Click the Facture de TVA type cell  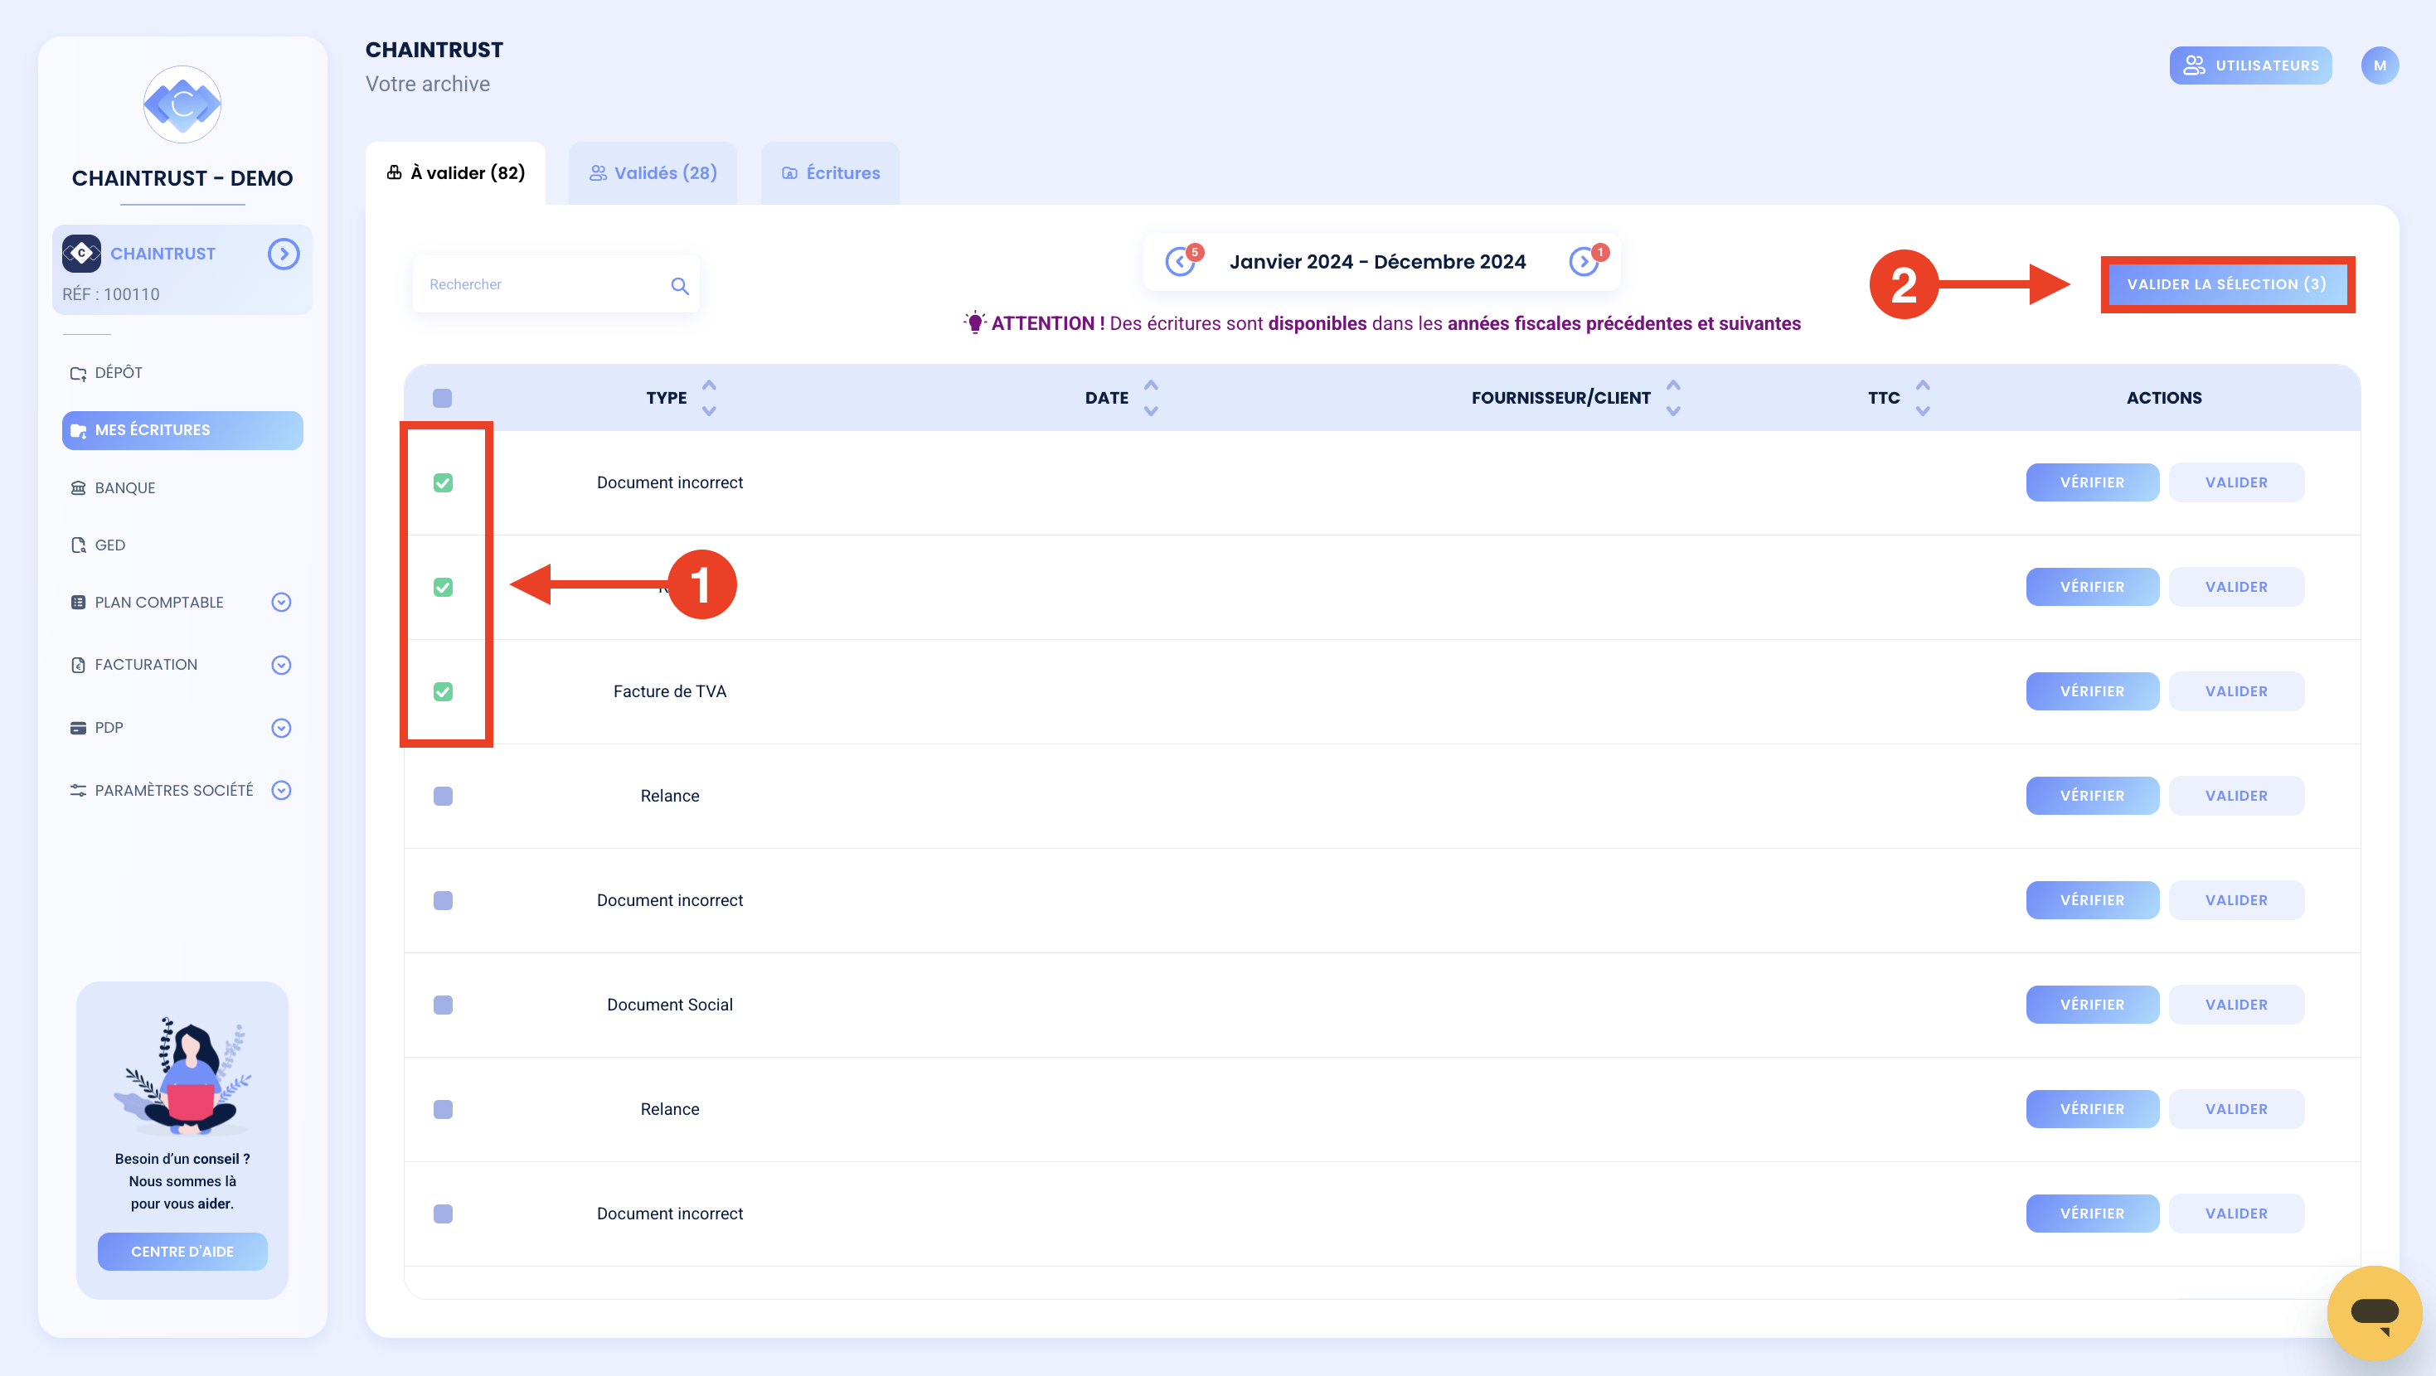tap(669, 692)
